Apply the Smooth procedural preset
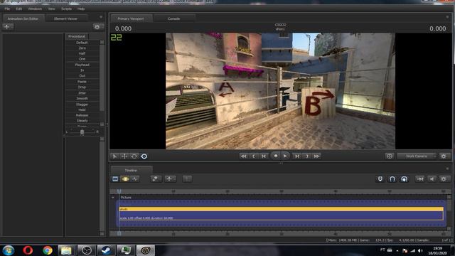 pyautogui.click(x=82, y=98)
